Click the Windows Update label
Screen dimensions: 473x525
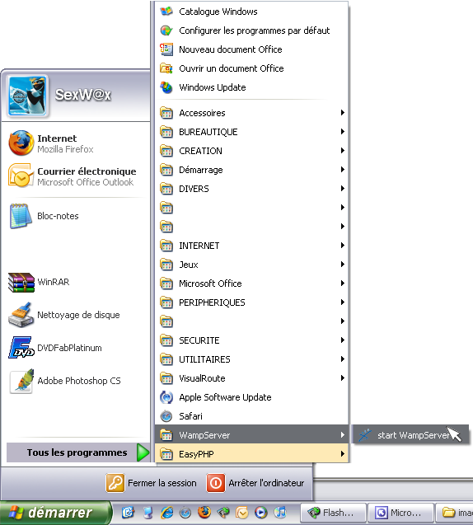click(213, 87)
